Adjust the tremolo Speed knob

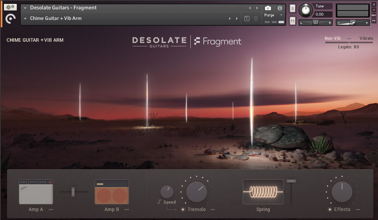[167, 192]
